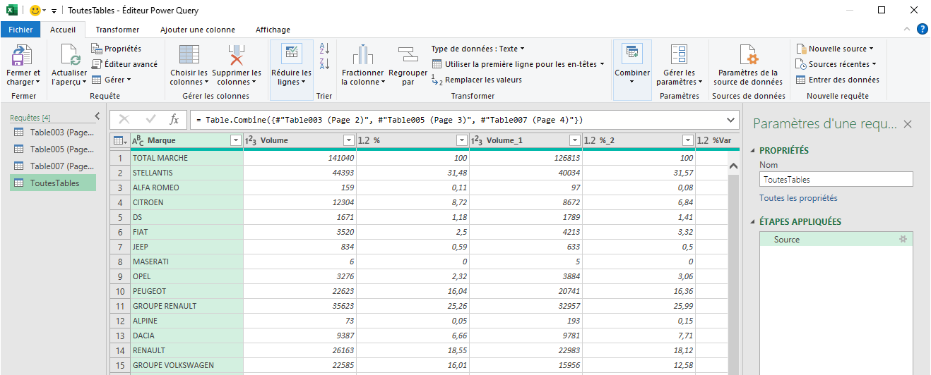Switch to the Accueil tab
931x375 pixels.
pyautogui.click(x=63, y=30)
